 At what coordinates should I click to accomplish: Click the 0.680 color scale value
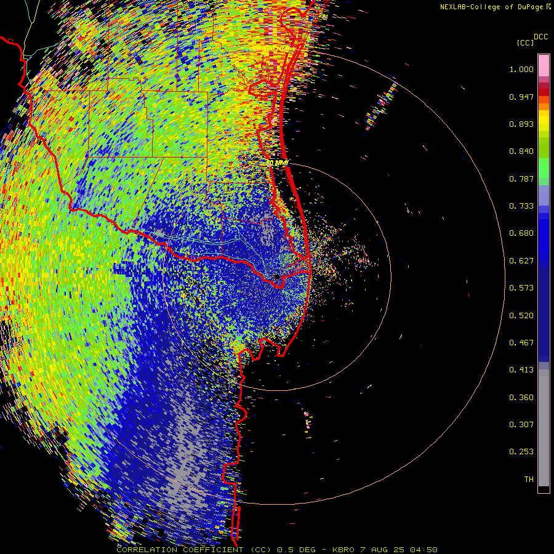pyautogui.click(x=521, y=233)
